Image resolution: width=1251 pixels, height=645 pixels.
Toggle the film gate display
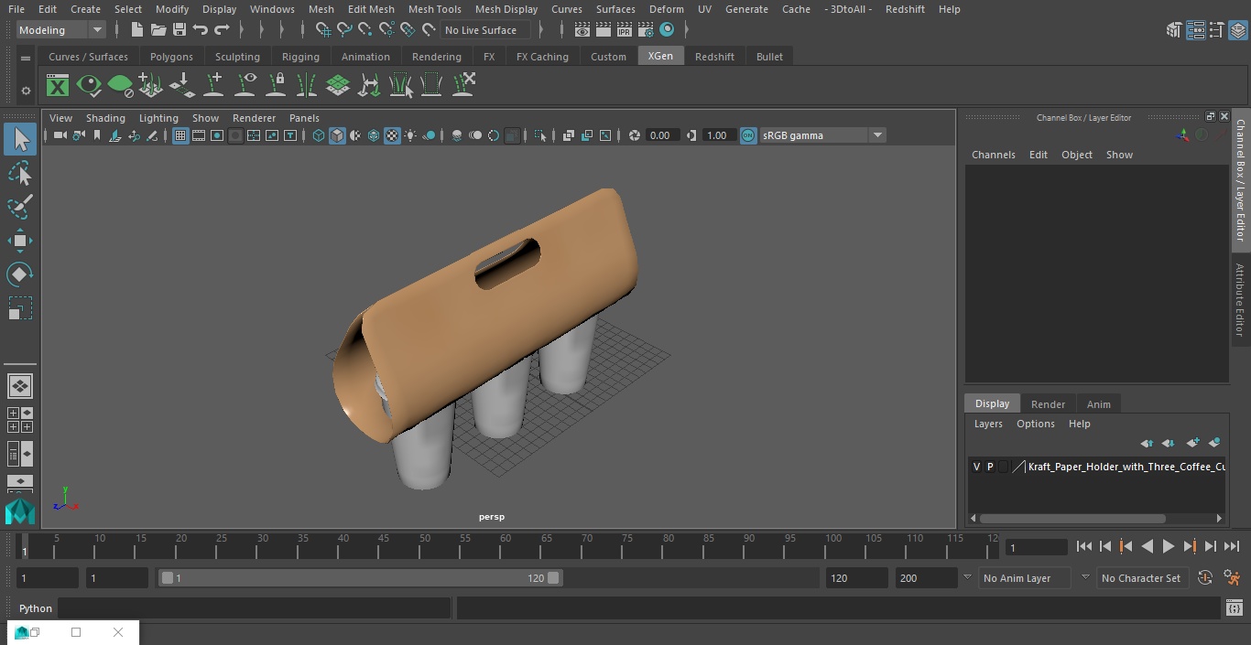(199, 135)
